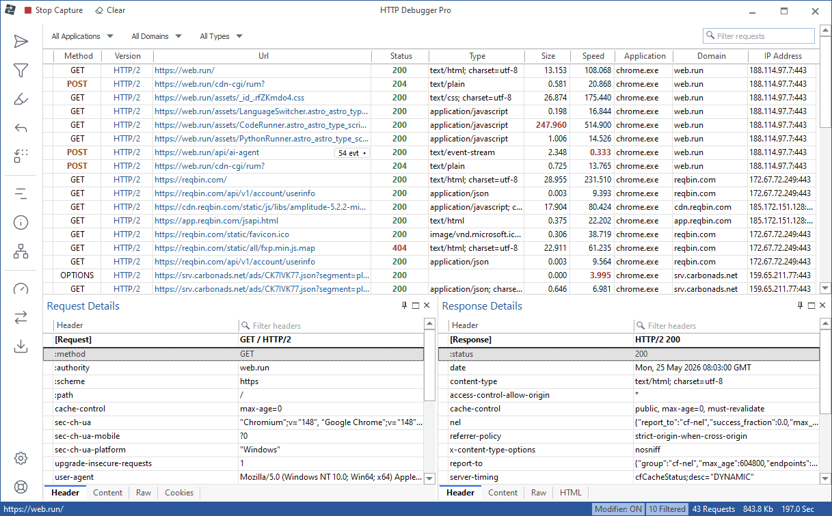Open the All Applications dropdown
Image resolution: width=832 pixels, height=516 pixels.
pyautogui.click(x=83, y=36)
